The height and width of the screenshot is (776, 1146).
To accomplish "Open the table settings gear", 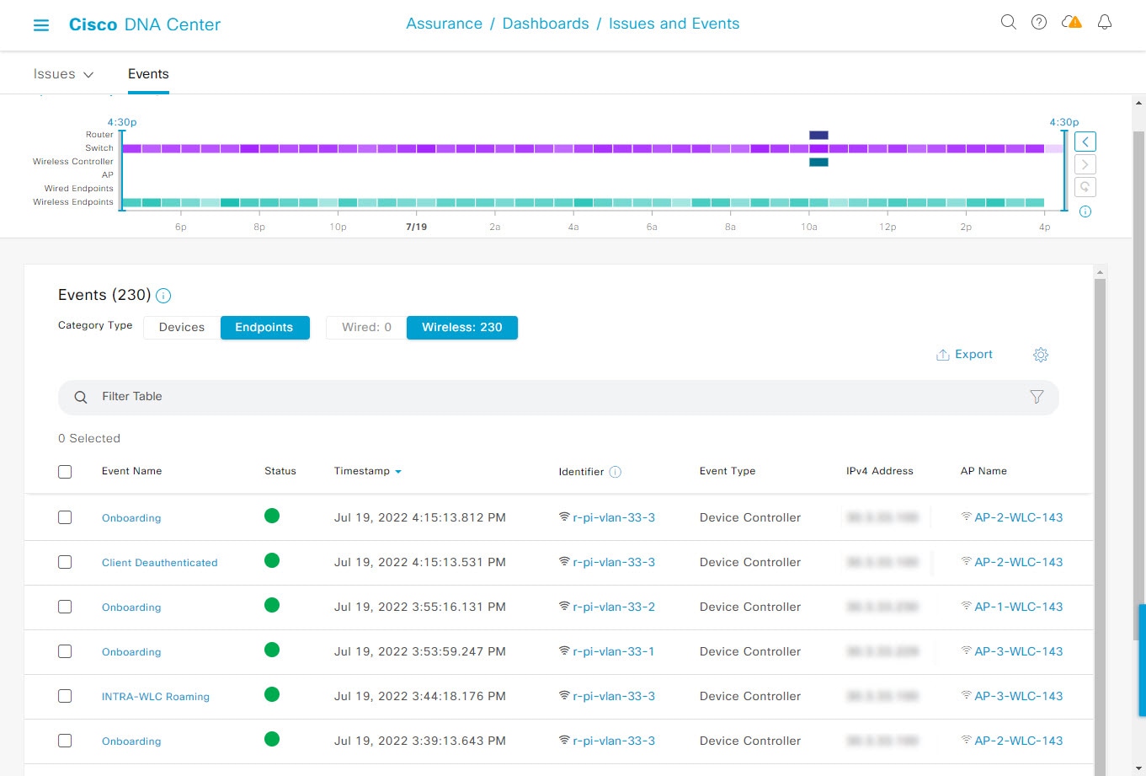I will point(1041,355).
